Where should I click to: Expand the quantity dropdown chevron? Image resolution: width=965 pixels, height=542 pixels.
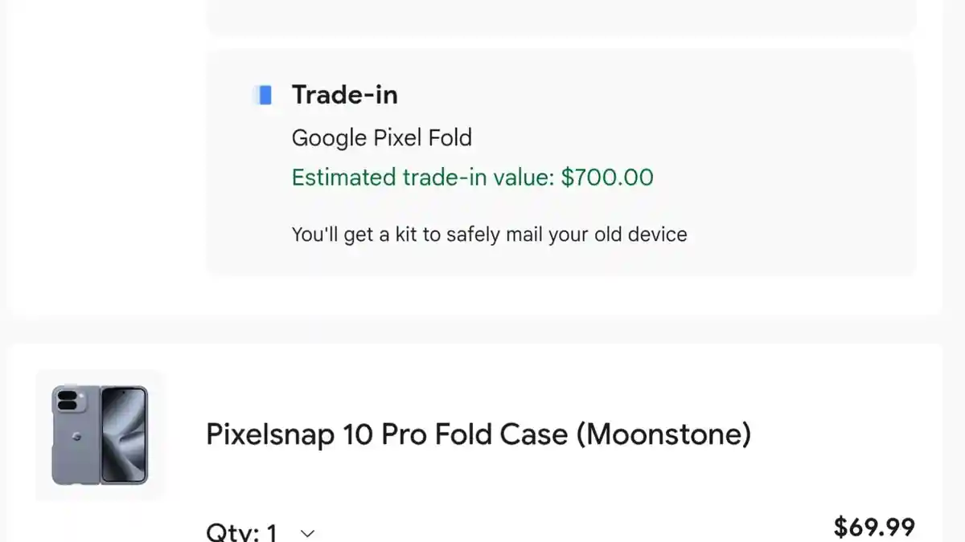tap(307, 532)
